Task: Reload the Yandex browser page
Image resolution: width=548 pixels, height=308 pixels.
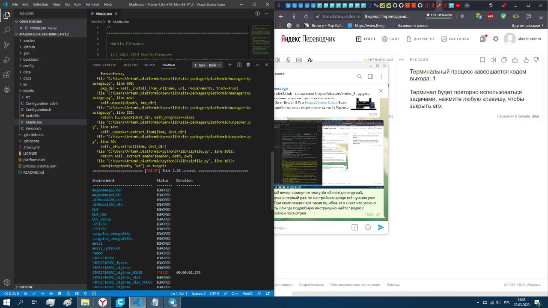Action: 306,16
